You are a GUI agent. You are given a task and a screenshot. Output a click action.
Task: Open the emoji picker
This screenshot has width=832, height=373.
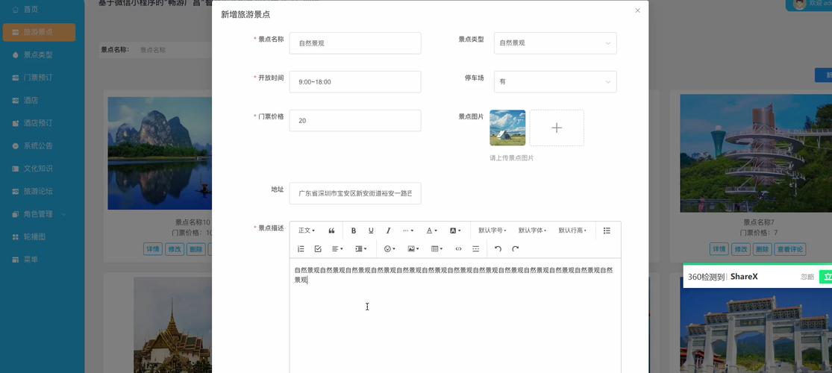tap(390, 249)
